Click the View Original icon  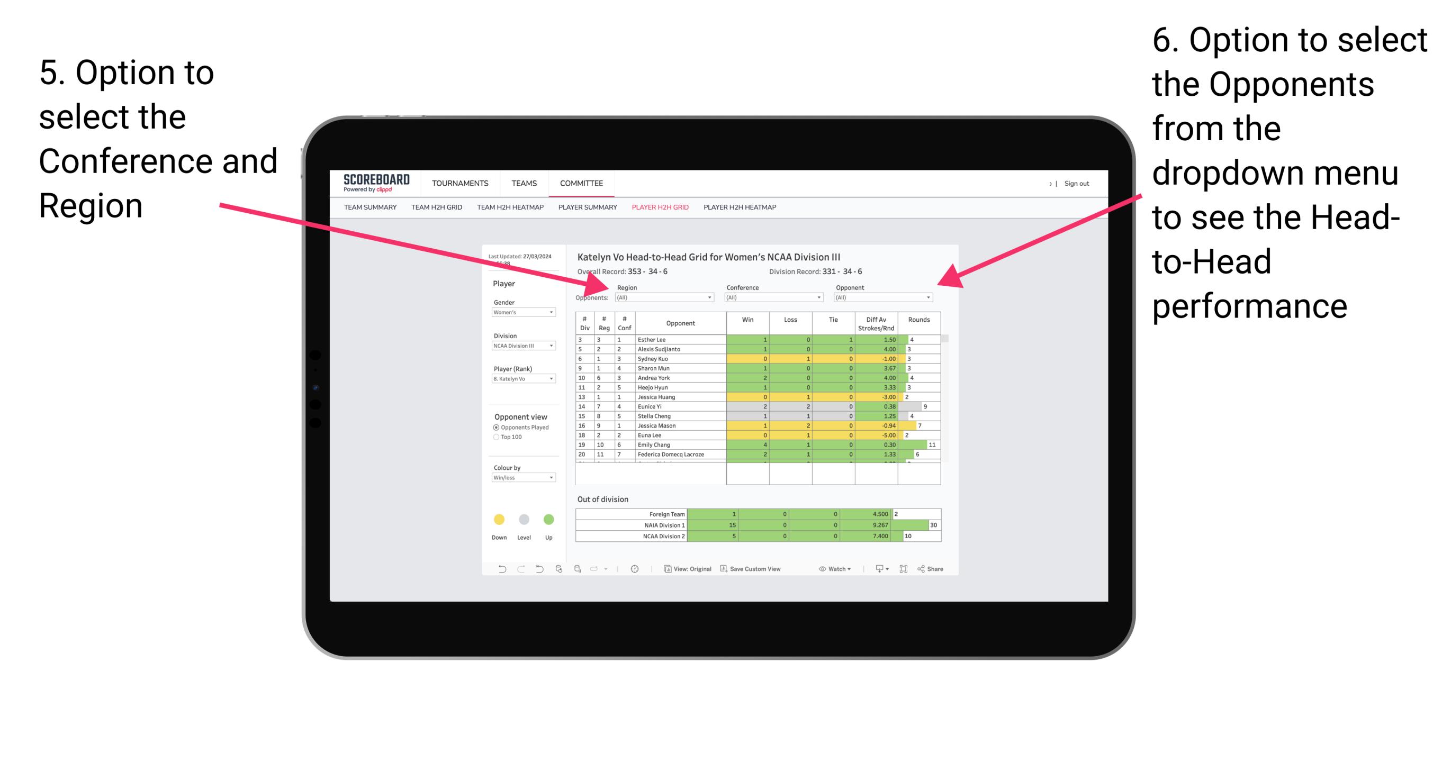point(664,570)
